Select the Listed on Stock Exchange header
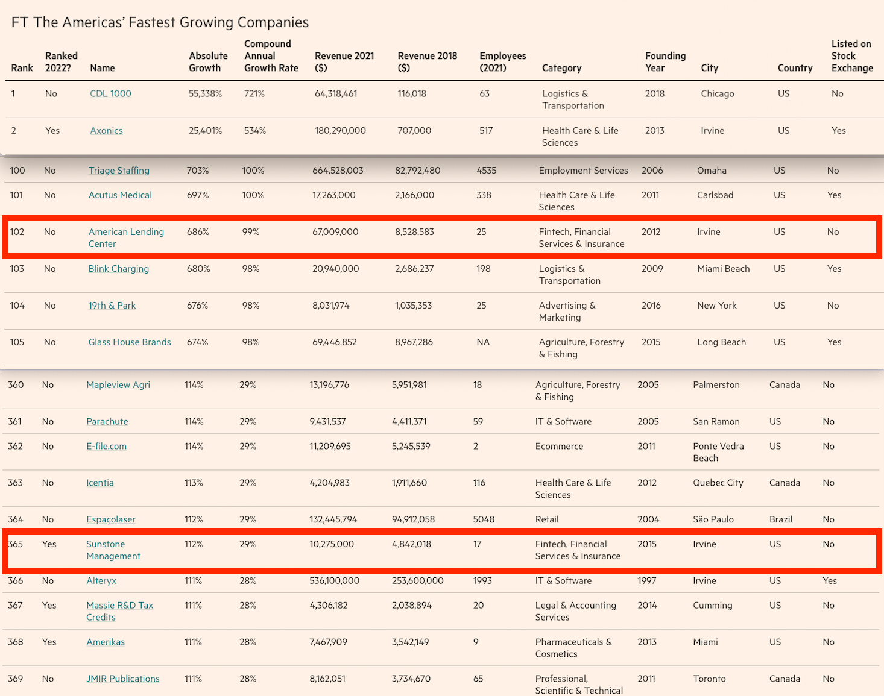The width and height of the screenshot is (884, 696). pos(852,56)
